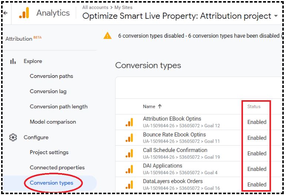Click the Google Analytics logo icon

coord(24,13)
